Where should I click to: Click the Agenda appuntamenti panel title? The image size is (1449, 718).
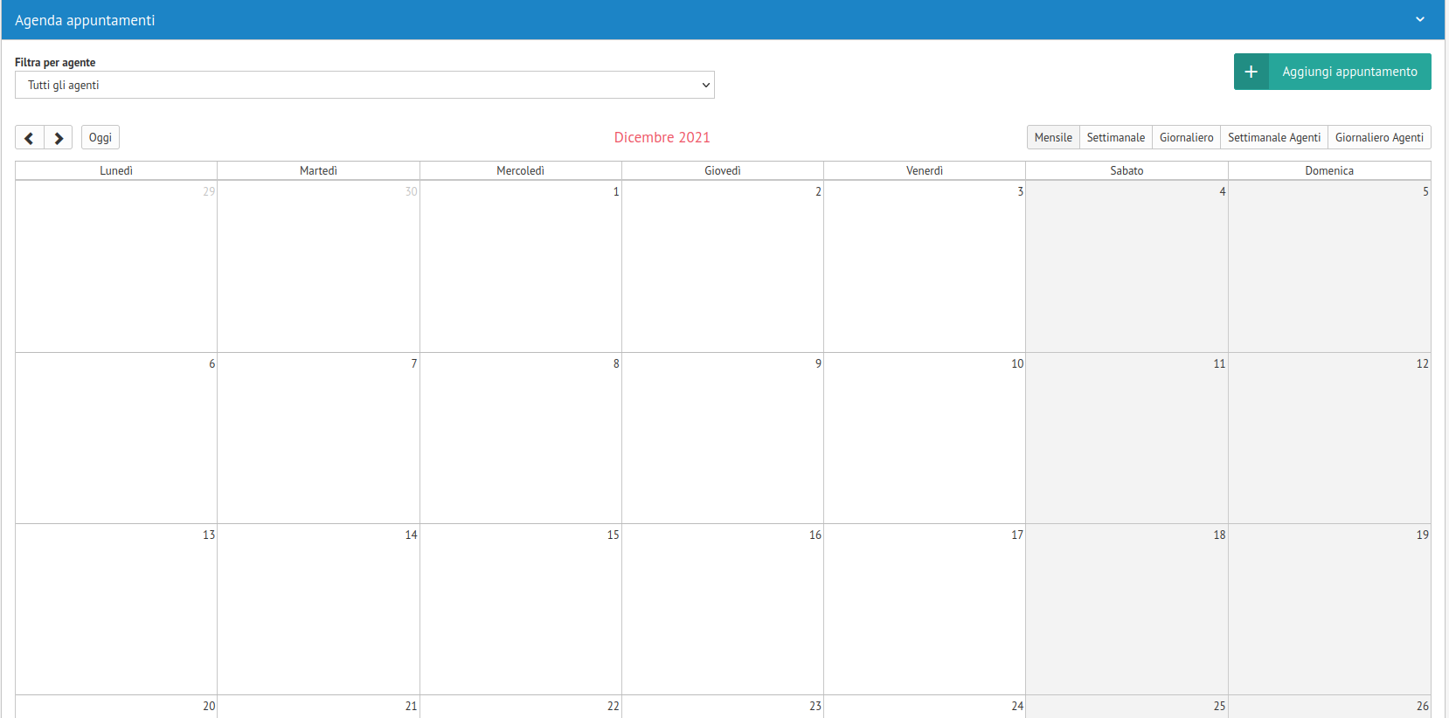85,20
